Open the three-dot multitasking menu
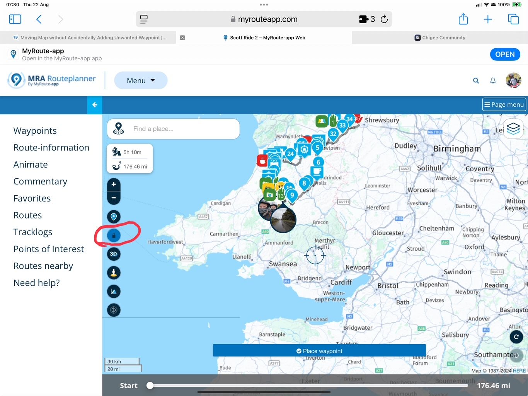The image size is (528, 396). [264, 5]
